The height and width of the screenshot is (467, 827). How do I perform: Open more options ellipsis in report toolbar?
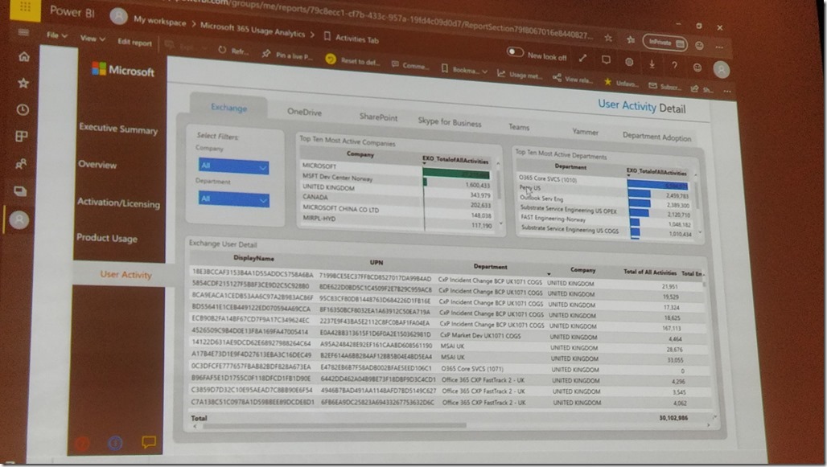727,91
